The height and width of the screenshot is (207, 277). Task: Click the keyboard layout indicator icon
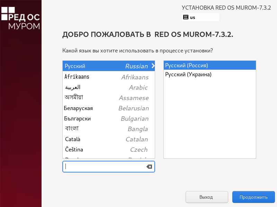click(x=186, y=17)
